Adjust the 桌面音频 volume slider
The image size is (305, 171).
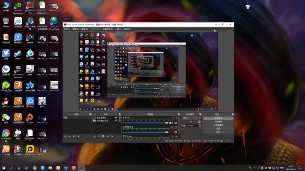tap(146, 123)
